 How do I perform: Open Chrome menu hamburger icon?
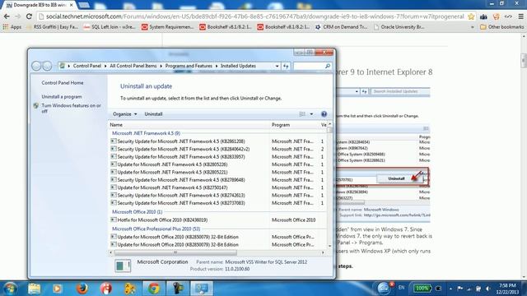pyautogui.click(x=521, y=16)
